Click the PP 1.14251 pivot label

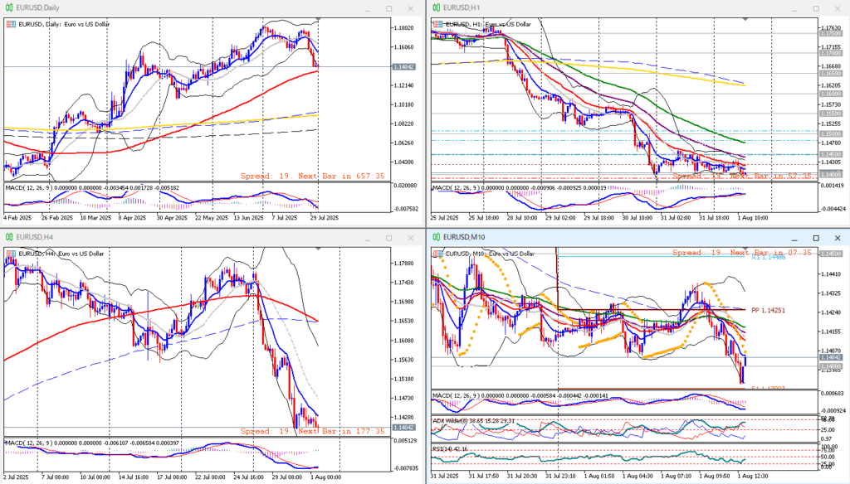[768, 311]
